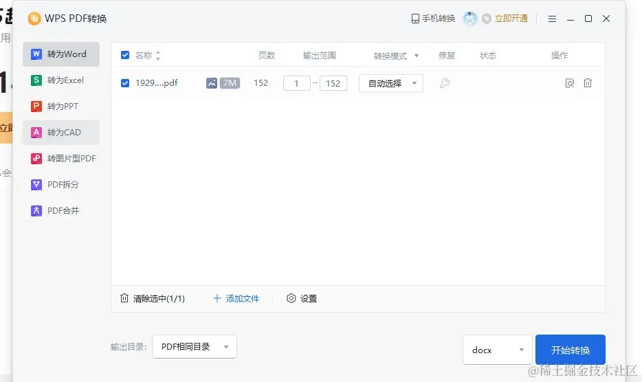Preview file with the magnifier icon
The height and width of the screenshot is (382, 642).
570,83
